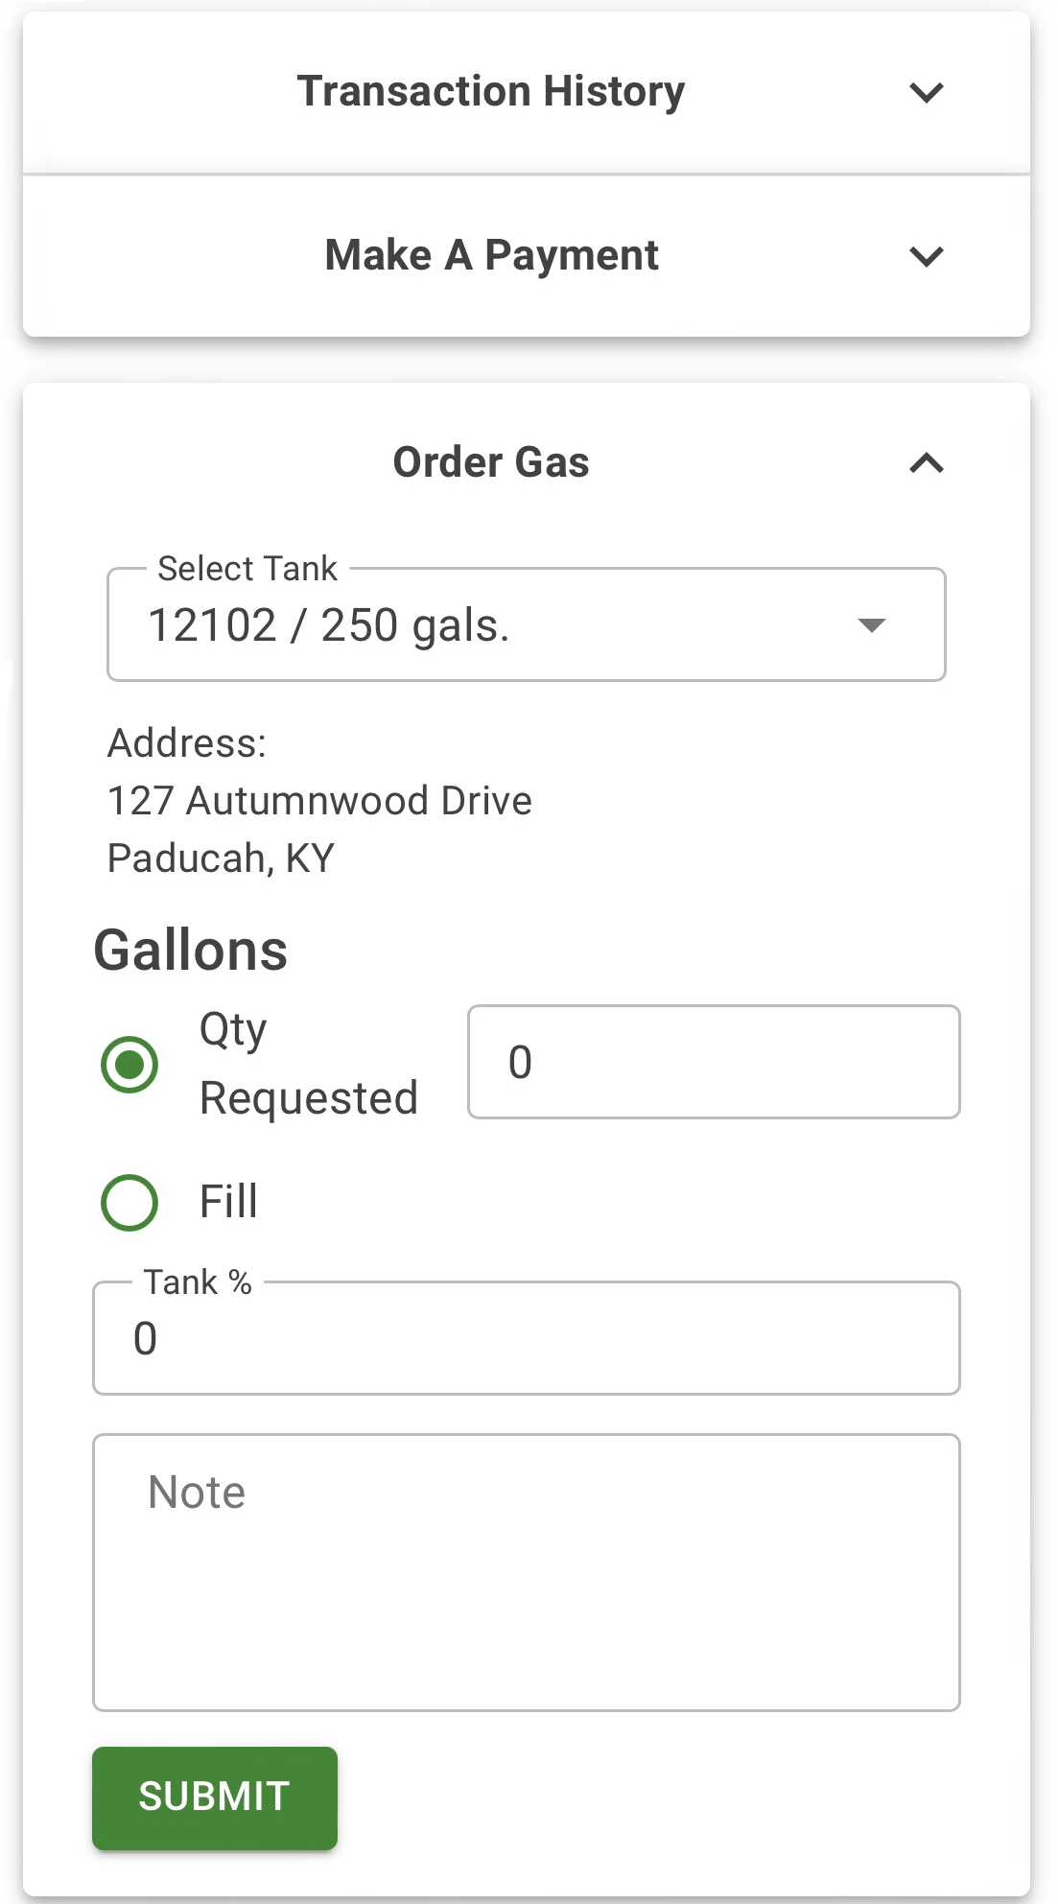
Task: Click the Paducah, KY address text
Action: tap(221, 858)
